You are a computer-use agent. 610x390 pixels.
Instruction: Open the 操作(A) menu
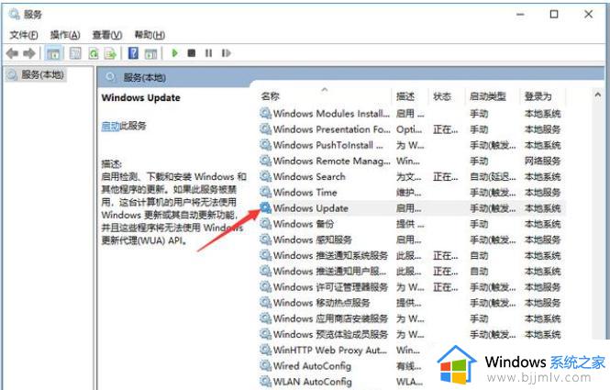(65, 35)
